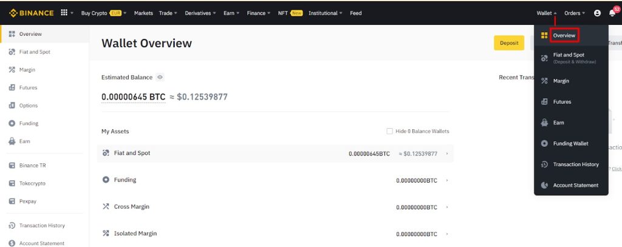Click the Overview icon in Wallet dropdown

(544, 35)
